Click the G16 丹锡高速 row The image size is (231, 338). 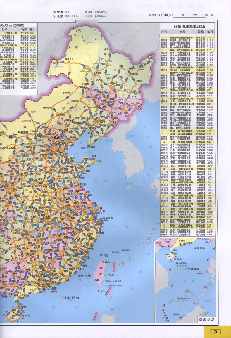(187, 67)
